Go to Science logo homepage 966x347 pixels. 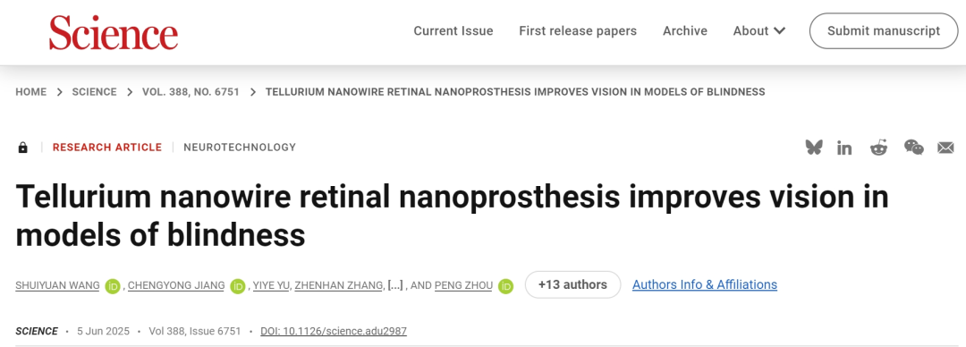pos(114,32)
